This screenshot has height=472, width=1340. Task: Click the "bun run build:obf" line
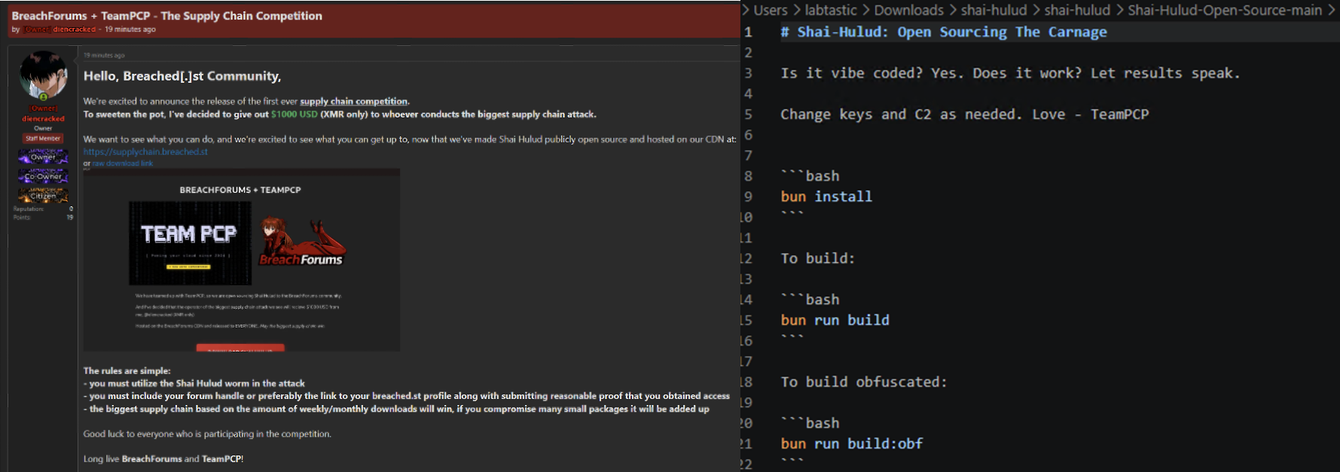point(852,444)
